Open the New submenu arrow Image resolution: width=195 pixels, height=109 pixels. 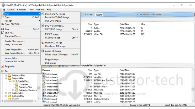coord(39,14)
